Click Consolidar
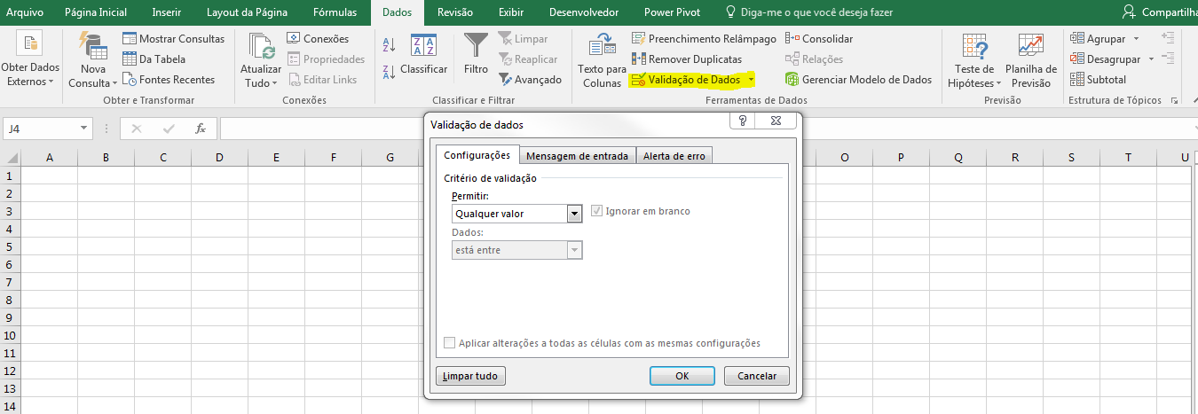This screenshot has height=414, width=1198. click(x=818, y=39)
